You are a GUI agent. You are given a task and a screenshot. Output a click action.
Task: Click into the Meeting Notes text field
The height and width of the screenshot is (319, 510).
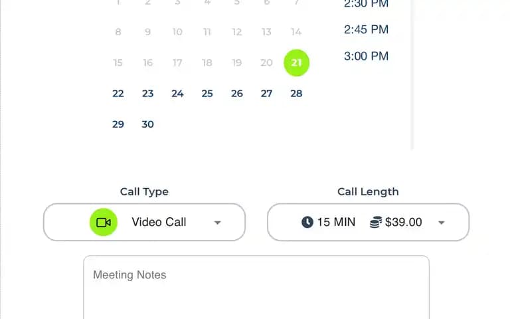pos(256,287)
